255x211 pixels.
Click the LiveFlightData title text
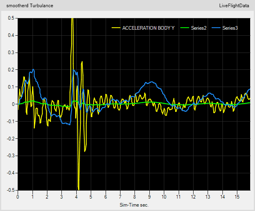tap(234, 6)
